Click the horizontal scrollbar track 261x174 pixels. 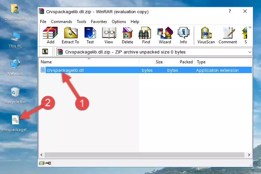coord(144,155)
